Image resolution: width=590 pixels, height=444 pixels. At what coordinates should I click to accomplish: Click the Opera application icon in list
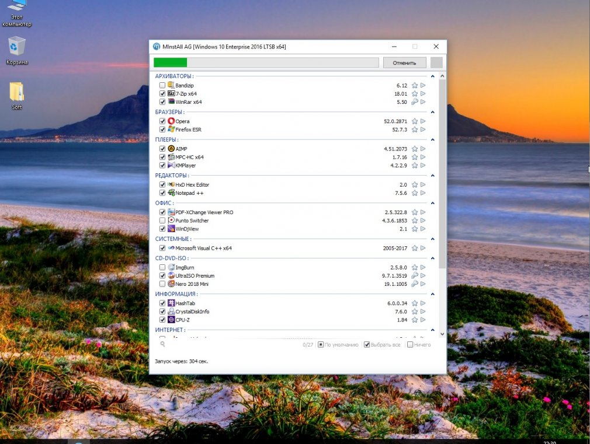171,121
